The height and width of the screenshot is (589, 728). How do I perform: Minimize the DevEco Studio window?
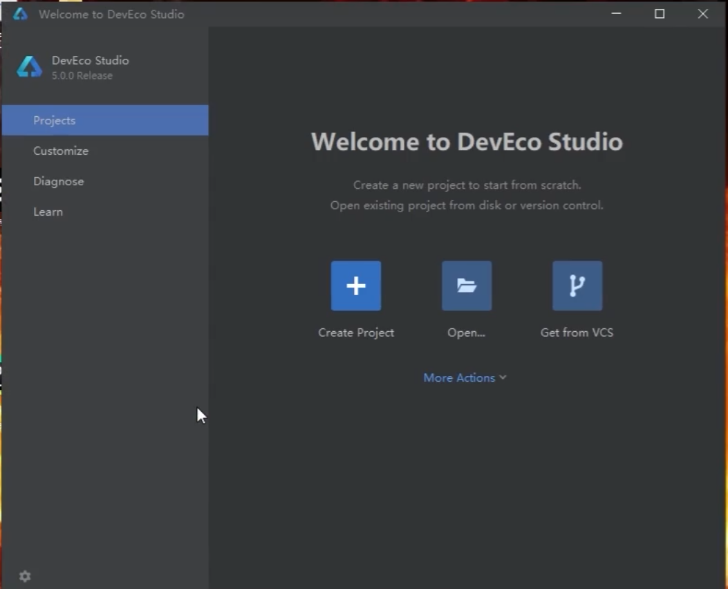coord(616,14)
